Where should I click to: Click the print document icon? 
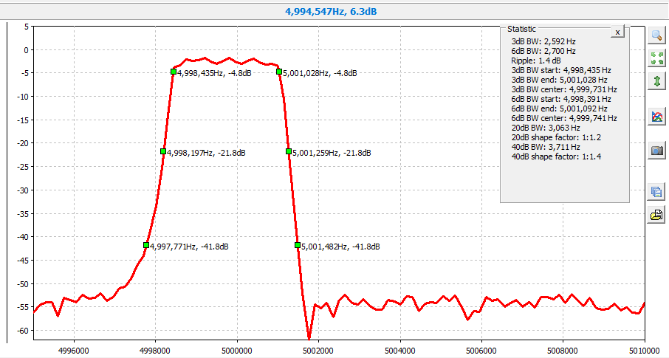(656, 215)
